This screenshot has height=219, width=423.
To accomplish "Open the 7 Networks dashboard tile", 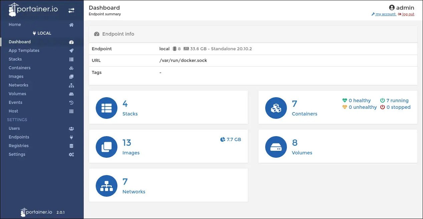I will coord(168,185).
